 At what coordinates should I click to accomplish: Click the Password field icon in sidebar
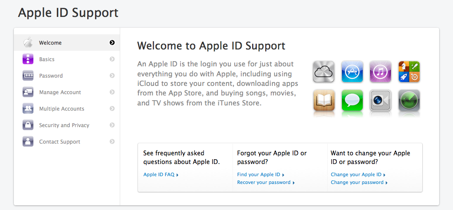pos(28,75)
